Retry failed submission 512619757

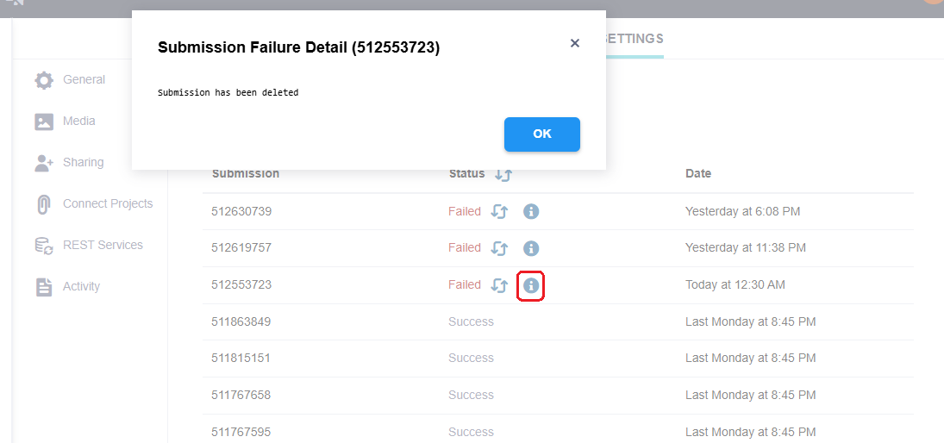[499, 248]
